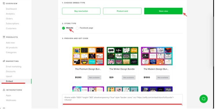The height and width of the screenshot is (109, 217).
Task: Click the $1593 price
Action: tap(147, 77)
